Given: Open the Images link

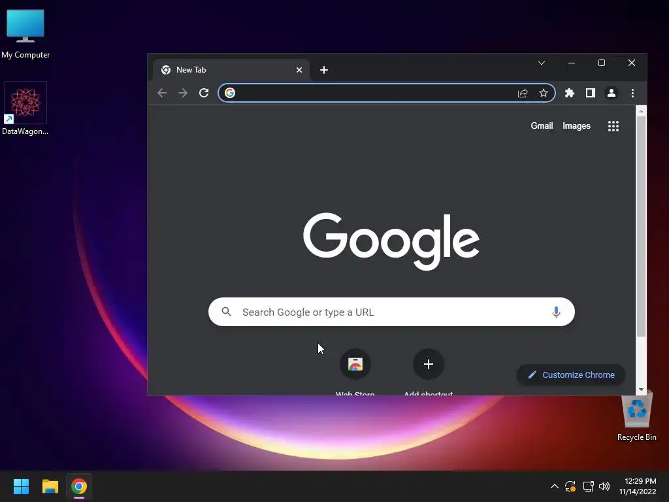Looking at the screenshot, I should [576, 126].
